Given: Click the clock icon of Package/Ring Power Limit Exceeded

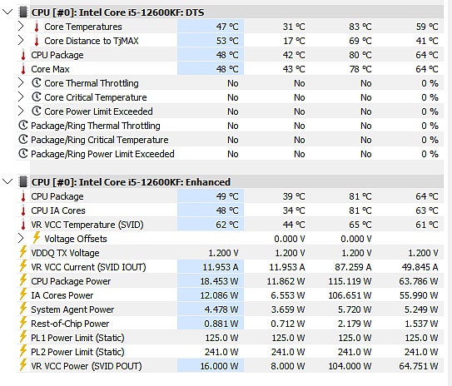Looking at the screenshot, I should [x=23, y=154].
